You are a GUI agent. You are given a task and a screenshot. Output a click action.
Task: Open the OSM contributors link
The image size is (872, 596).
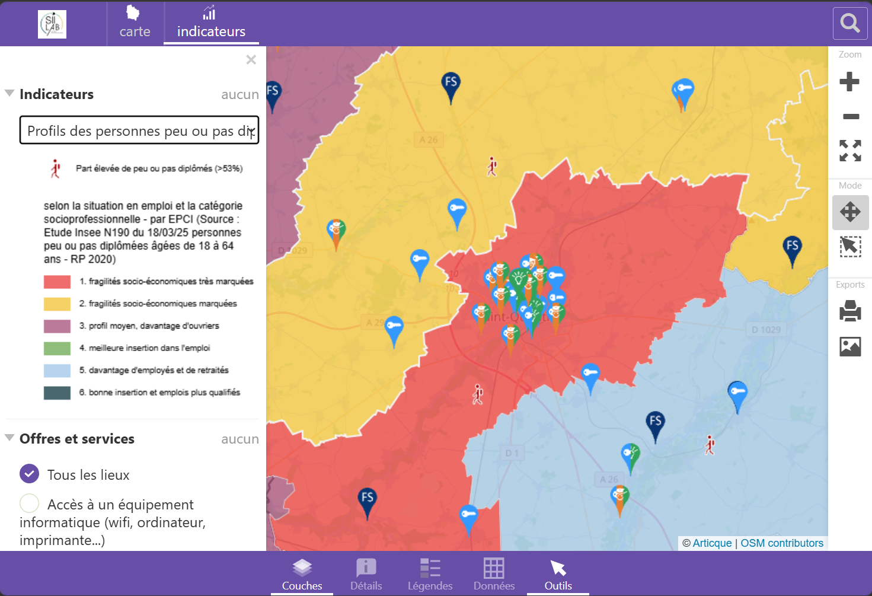(x=782, y=543)
